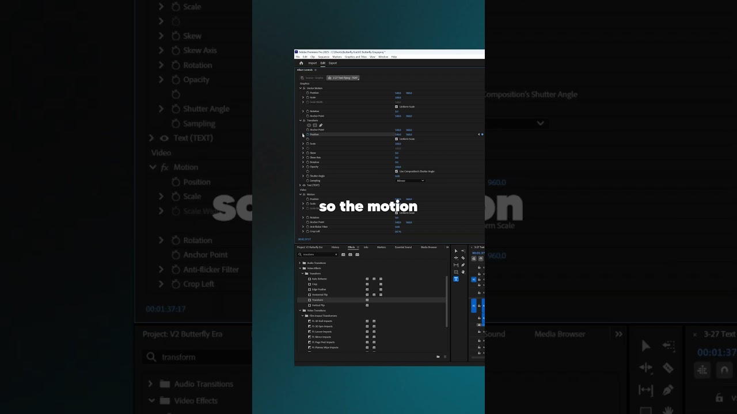Select the Rectangle tool in the tools panel
737x414 pixels.
pyautogui.click(x=456, y=272)
